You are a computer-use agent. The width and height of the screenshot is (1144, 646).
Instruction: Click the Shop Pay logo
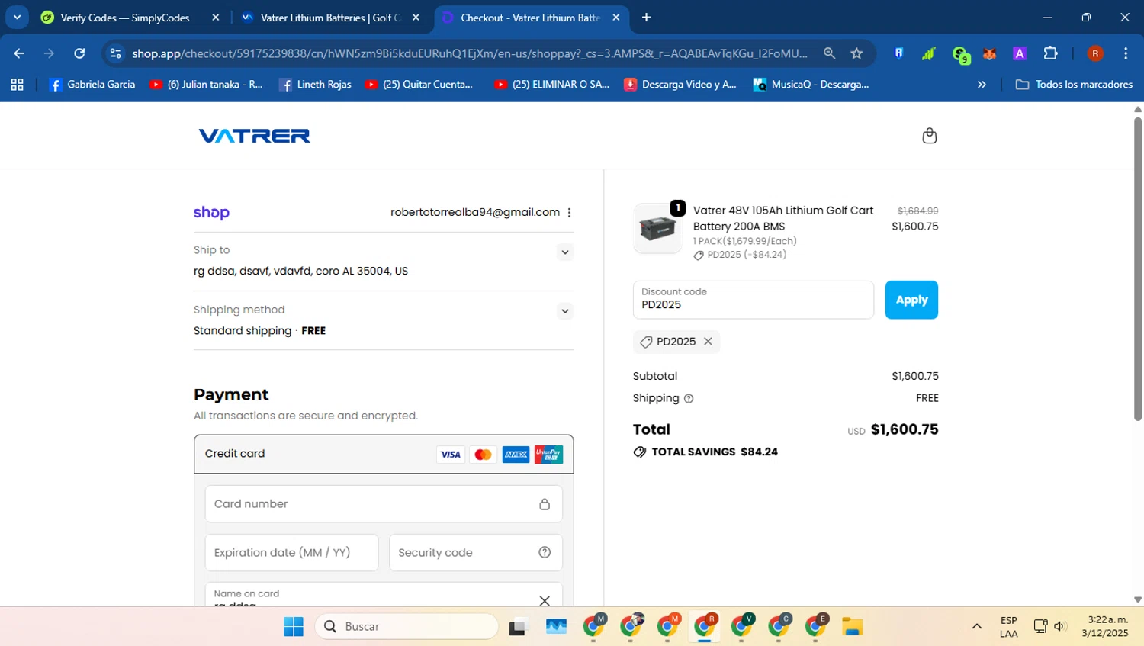pyautogui.click(x=211, y=213)
